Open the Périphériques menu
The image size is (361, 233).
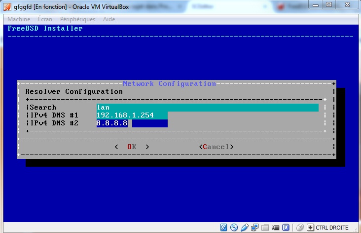click(77, 19)
